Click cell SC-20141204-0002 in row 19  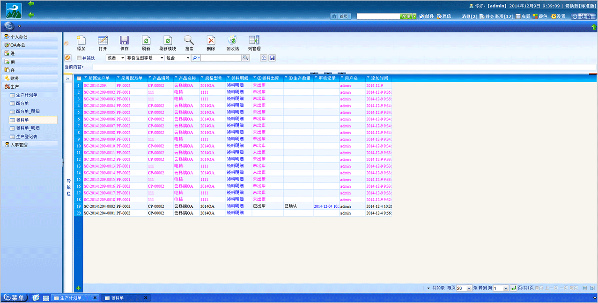99,206
